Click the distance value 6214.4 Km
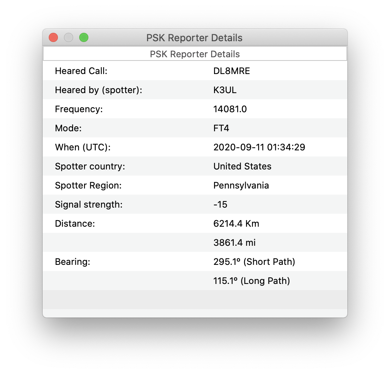390x374 pixels. [x=236, y=224]
